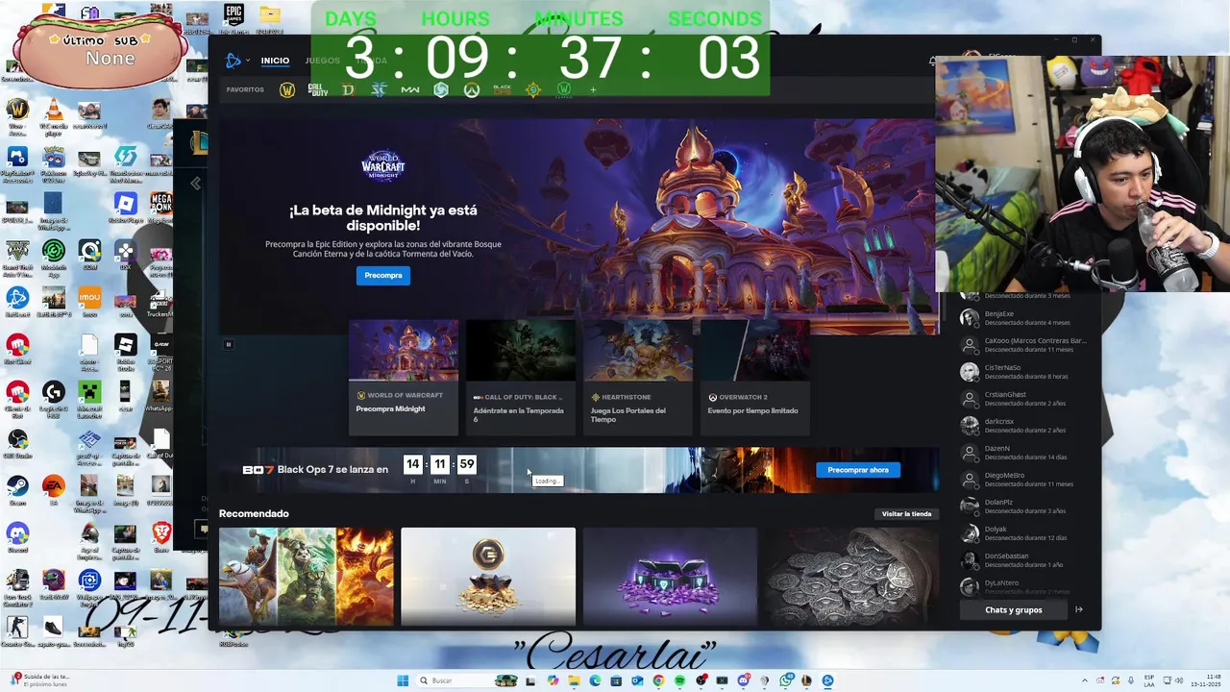
Task: Open Windows Start menu
Action: click(403, 680)
